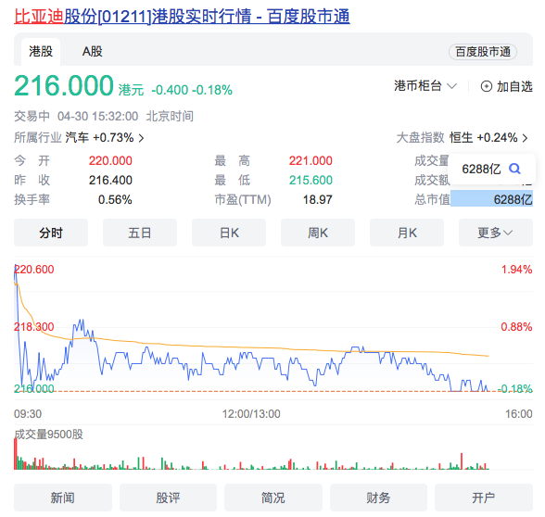Screen dimensions: 545x517
Task: Click the chevron arrow after 汽车 +0.73%
Action: point(141,138)
